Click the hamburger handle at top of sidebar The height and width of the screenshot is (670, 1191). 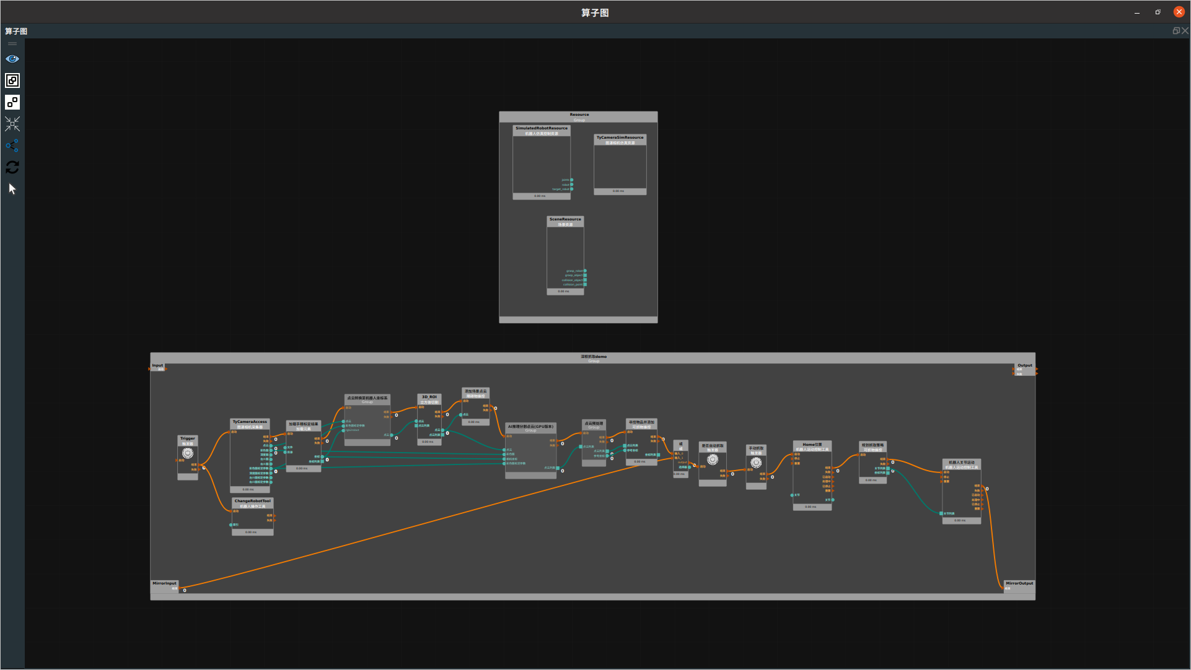click(x=12, y=43)
